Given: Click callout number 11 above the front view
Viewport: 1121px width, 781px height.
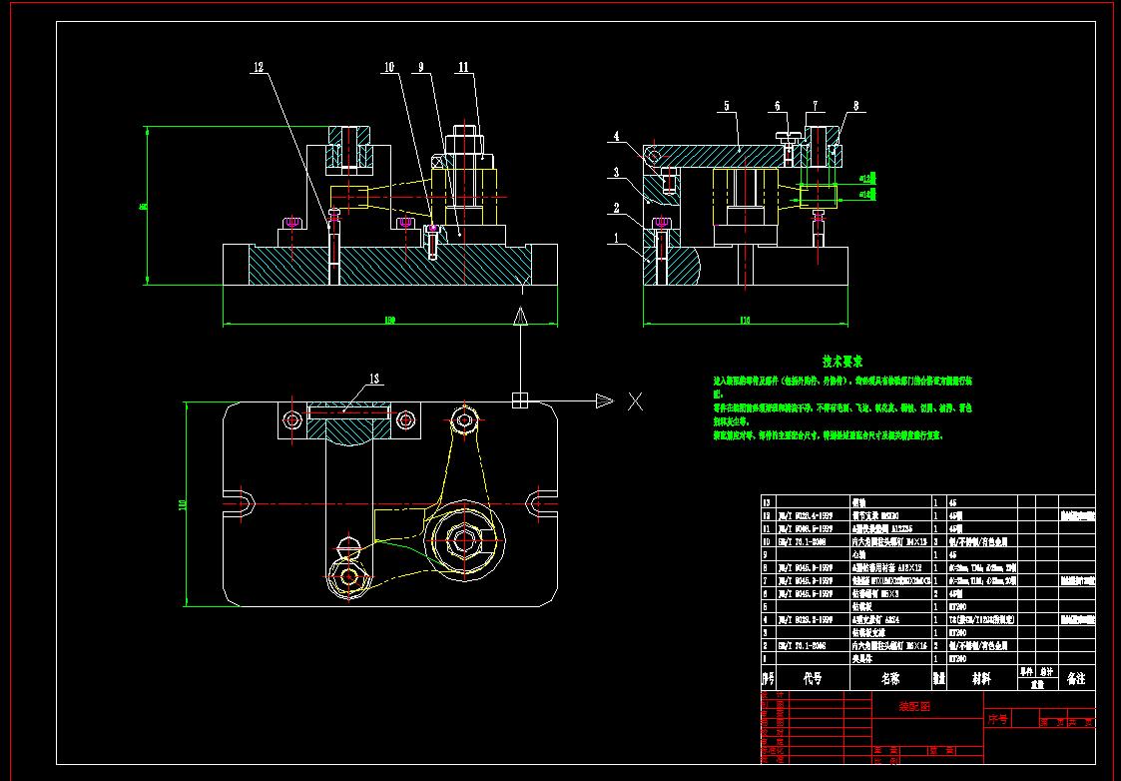Looking at the screenshot, I should (x=464, y=67).
